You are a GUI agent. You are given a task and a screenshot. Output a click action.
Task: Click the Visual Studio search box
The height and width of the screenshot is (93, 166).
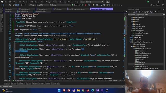[x=92, y=2]
